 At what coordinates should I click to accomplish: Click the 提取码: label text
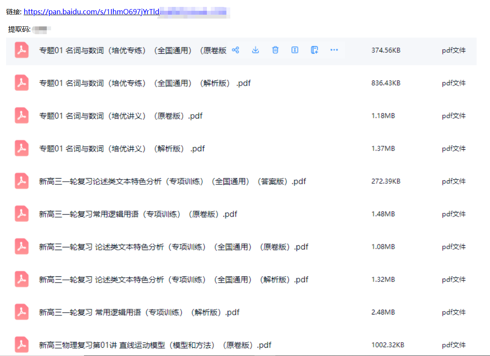[x=19, y=29]
